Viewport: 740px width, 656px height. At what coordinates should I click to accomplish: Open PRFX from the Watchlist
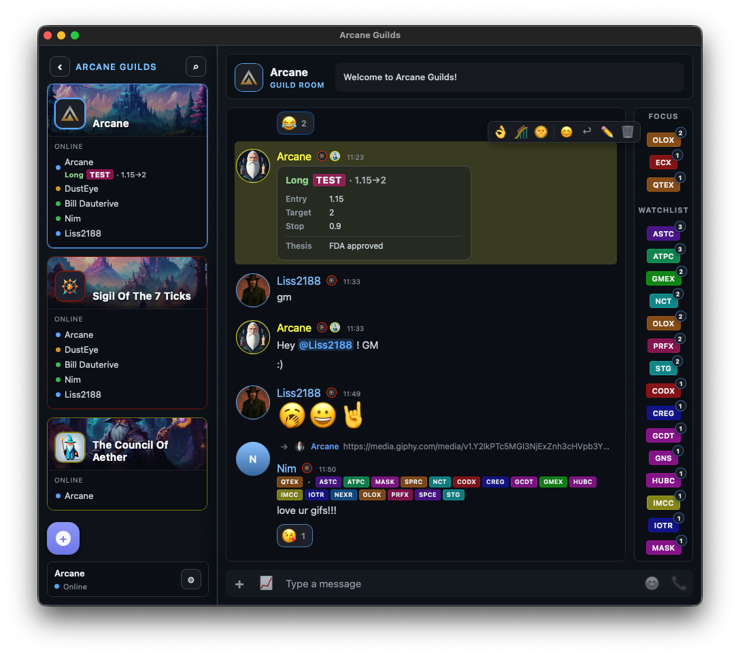(x=663, y=346)
